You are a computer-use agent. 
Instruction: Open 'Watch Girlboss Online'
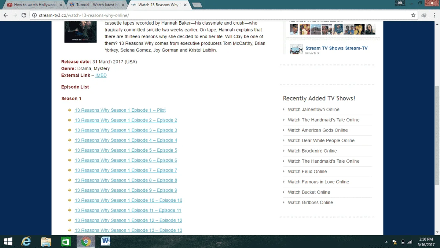coord(310,202)
